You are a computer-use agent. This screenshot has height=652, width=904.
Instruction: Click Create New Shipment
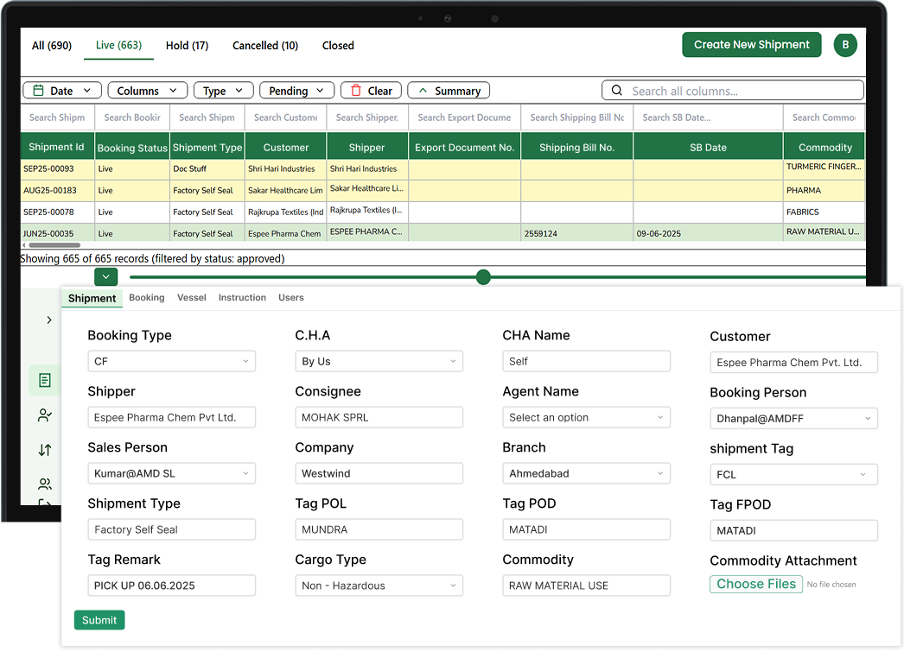(751, 44)
